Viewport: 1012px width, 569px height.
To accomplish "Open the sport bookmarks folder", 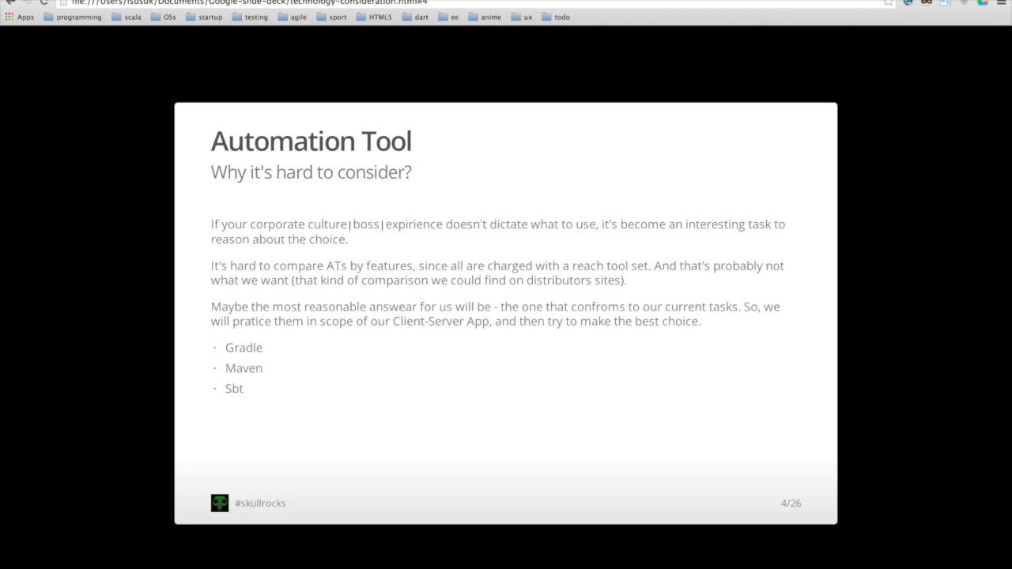I will click(x=332, y=17).
